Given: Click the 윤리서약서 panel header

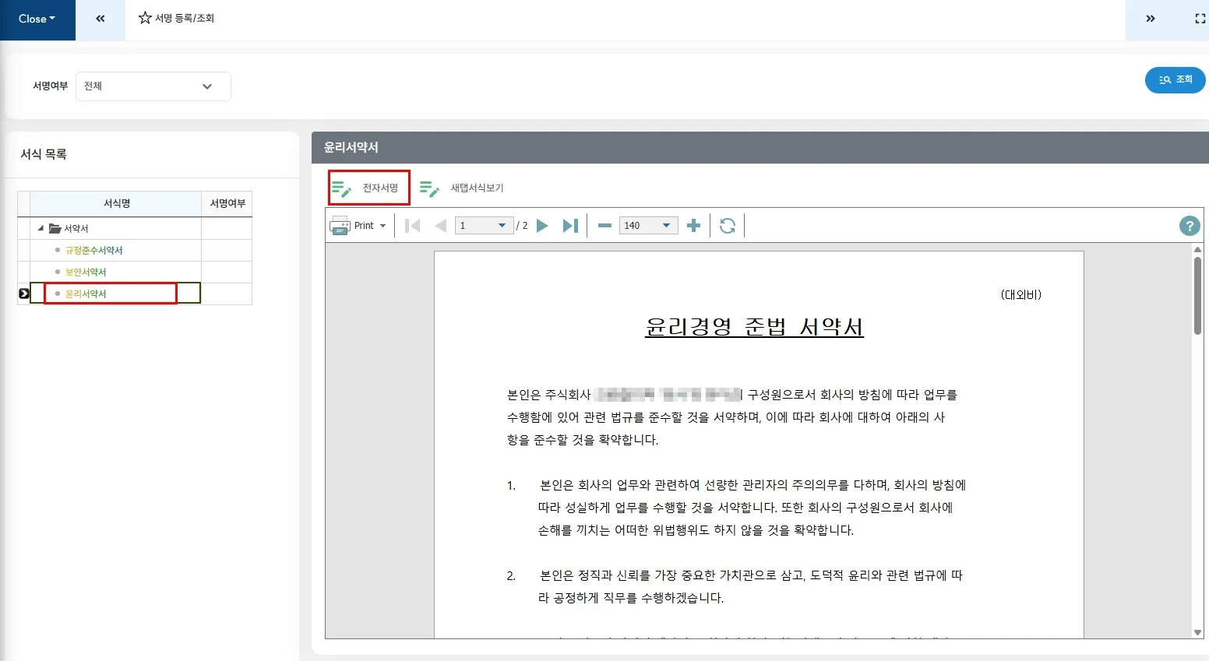Looking at the screenshot, I should (x=760, y=147).
